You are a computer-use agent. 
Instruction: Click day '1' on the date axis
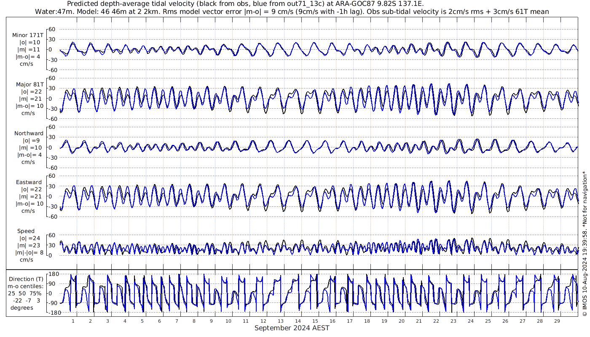pyautogui.click(x=73, y=321)
